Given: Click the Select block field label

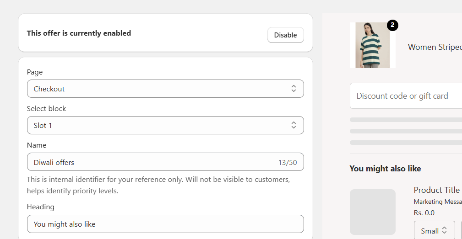Looking at the screenshot, I should click(x=46, y=108).
